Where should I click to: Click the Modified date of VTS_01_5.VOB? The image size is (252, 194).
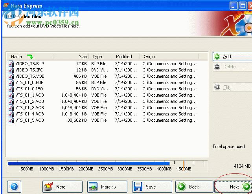pos(126,120)
